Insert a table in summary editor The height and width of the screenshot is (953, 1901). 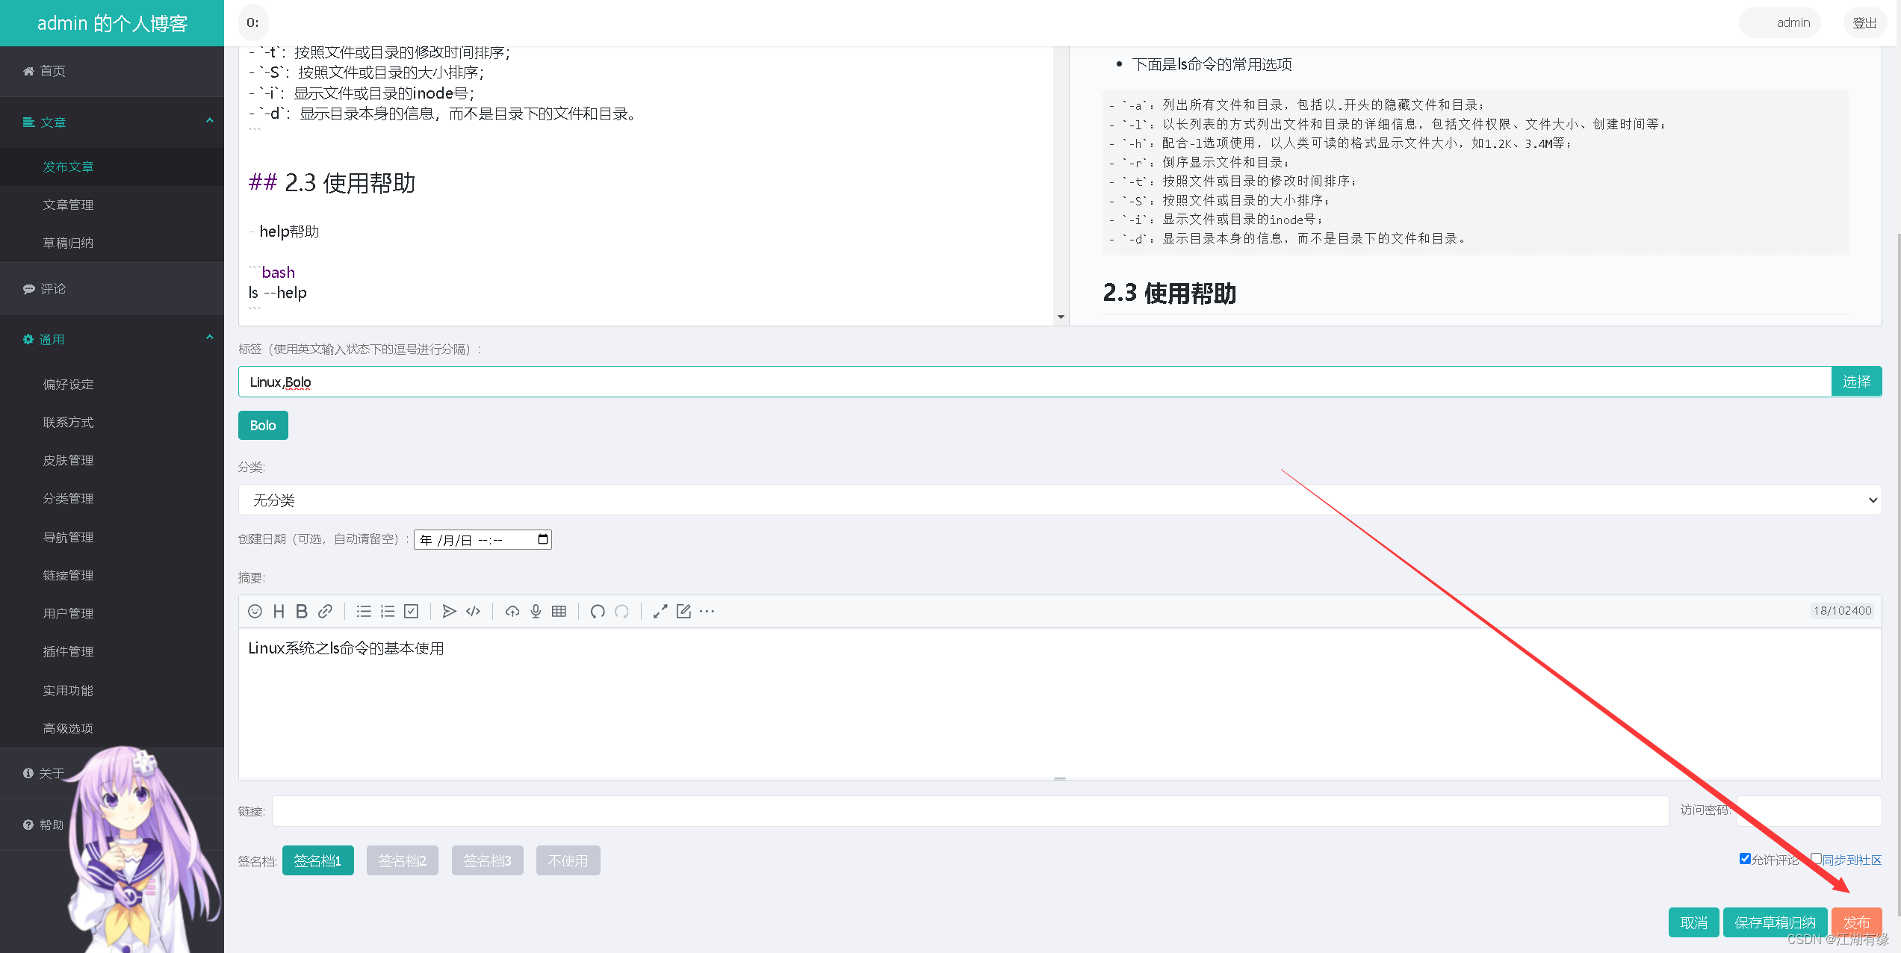tap(559, 611)
